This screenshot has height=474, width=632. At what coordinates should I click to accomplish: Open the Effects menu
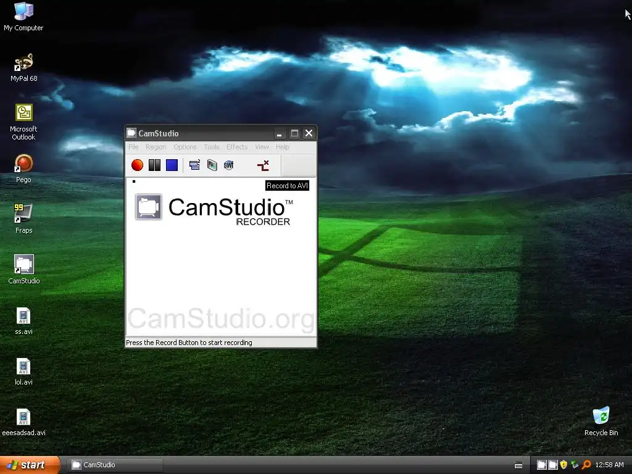click(237, 147)
